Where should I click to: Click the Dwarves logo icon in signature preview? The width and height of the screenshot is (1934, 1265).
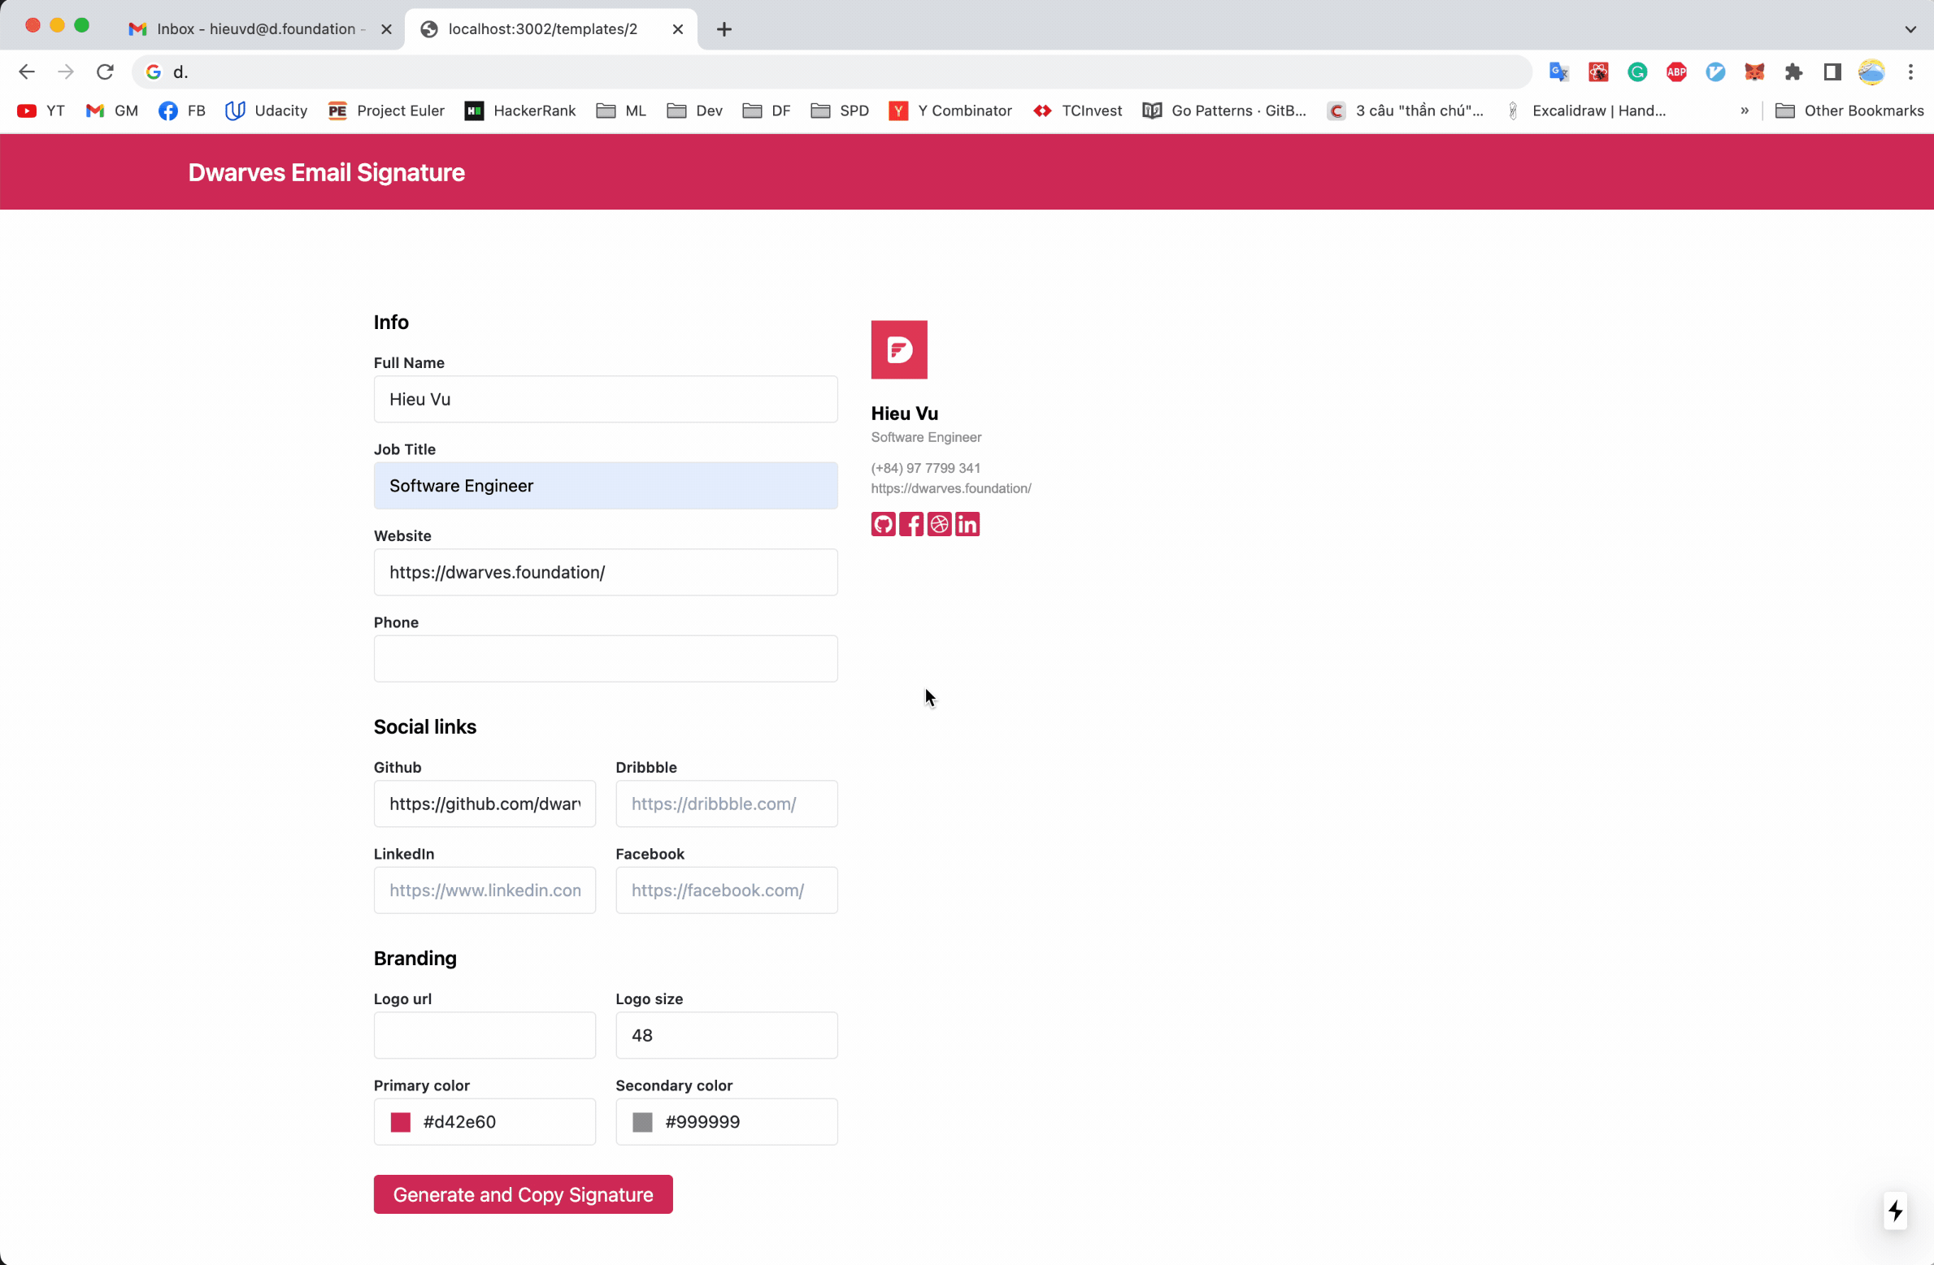coord(898,349)
